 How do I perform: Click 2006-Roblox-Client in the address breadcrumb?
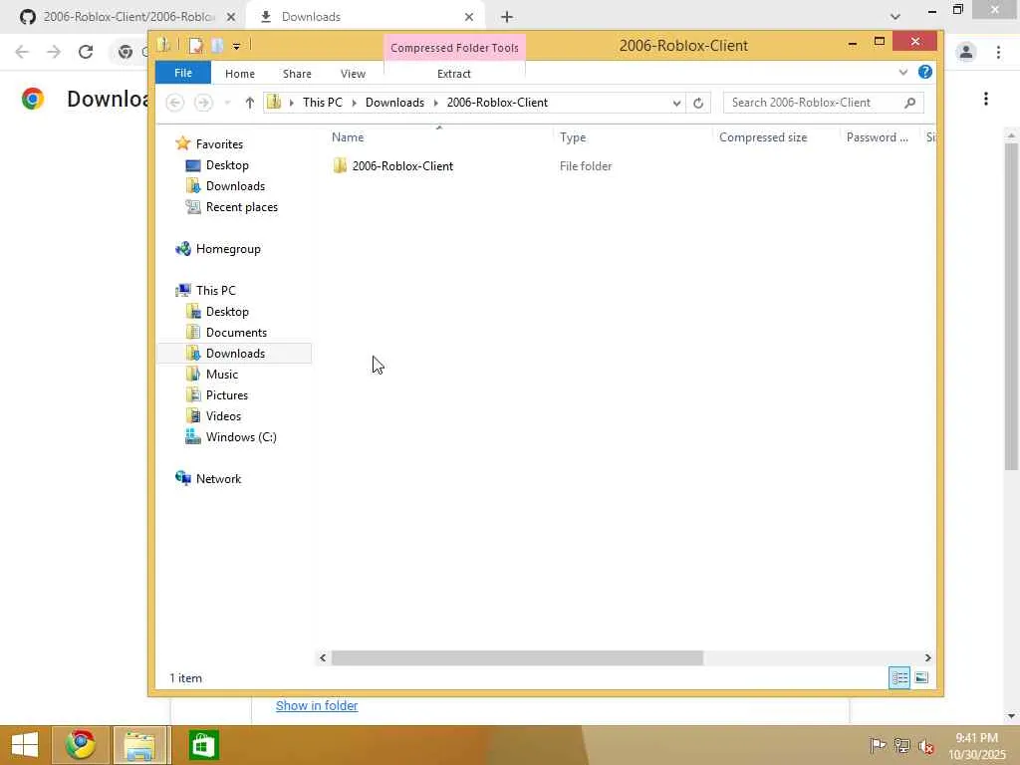point(497,103)
